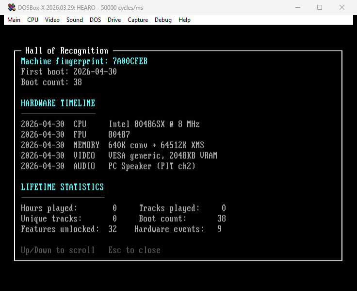The width and height of the screenshot is (357, 291).
Task: Click the 'Hours played:' statistic
Action: click(x=69, y=208)
